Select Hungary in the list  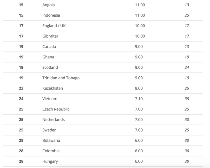tap(50, 161)
